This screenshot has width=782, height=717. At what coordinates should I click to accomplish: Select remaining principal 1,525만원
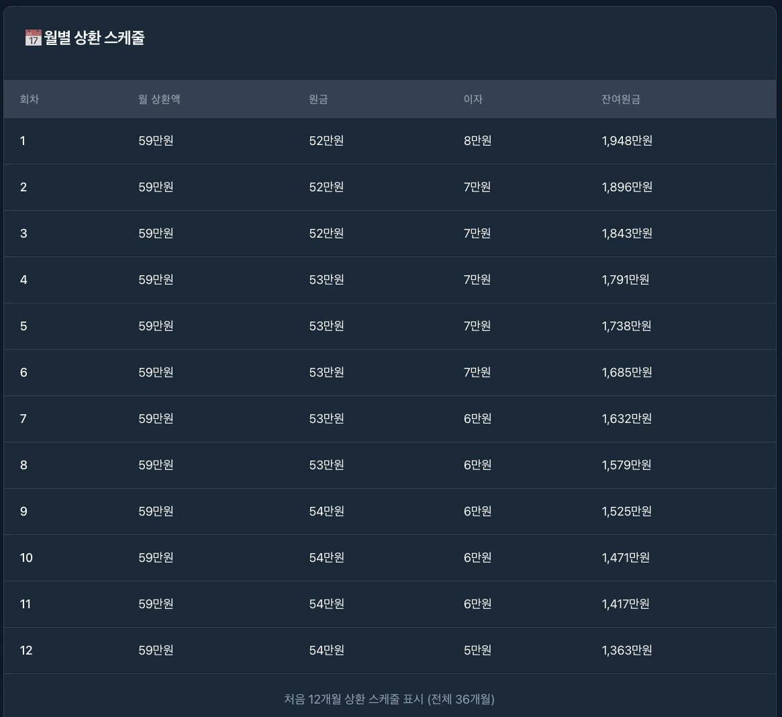coord(626,512)
